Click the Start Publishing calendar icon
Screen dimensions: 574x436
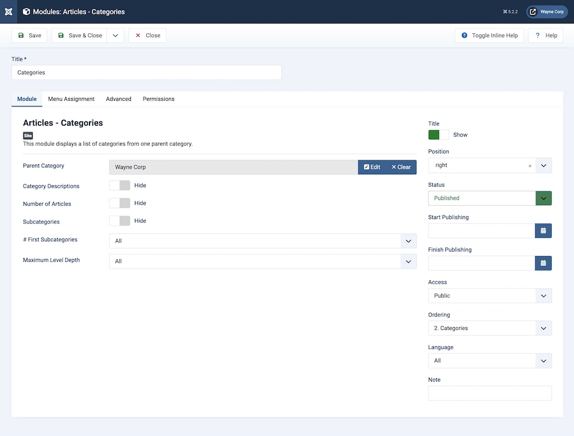click(543, 230)
